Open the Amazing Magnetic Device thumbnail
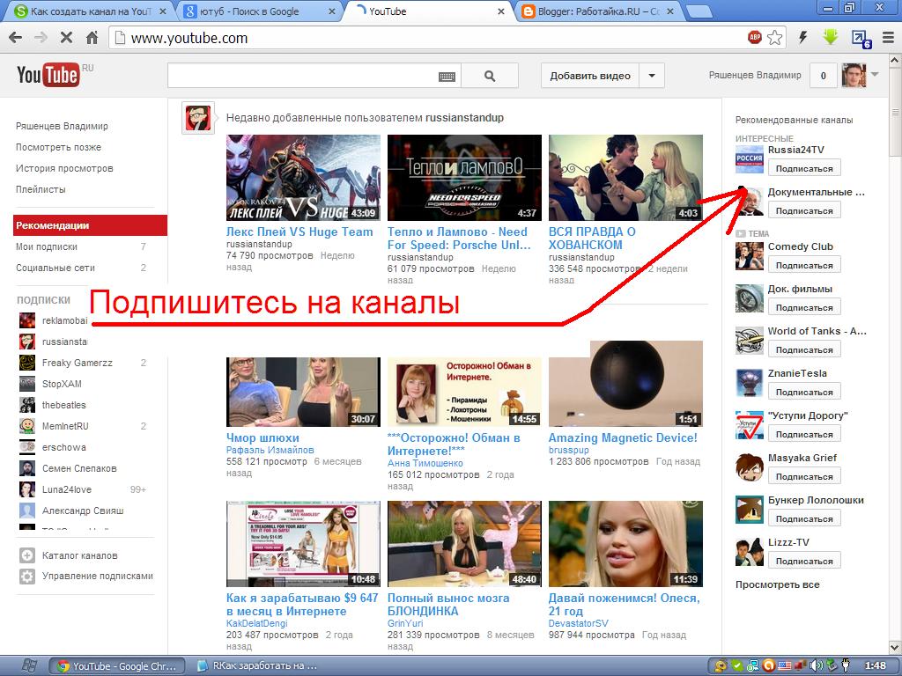The width and height of the screenshot is (902, 676). (625, 384)
